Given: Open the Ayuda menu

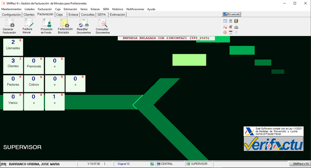Looking at the screenshot, I should click(151, 9).
